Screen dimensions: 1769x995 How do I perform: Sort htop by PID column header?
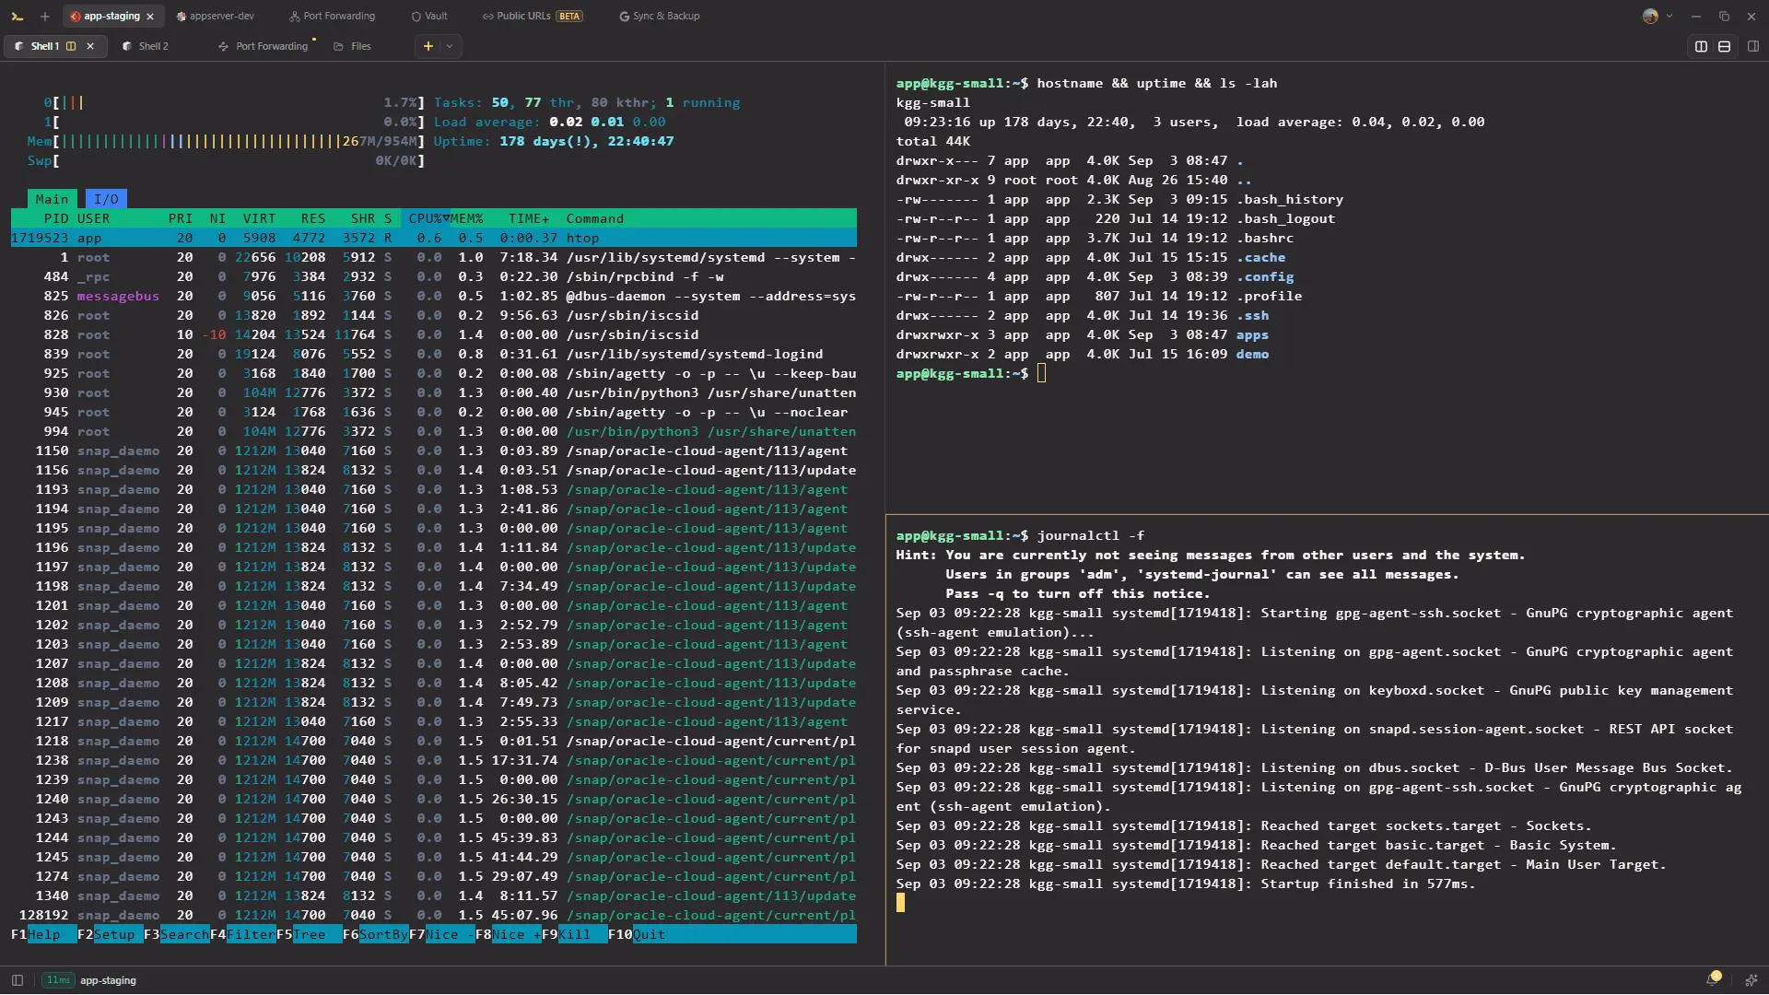(x=56, y=218)
